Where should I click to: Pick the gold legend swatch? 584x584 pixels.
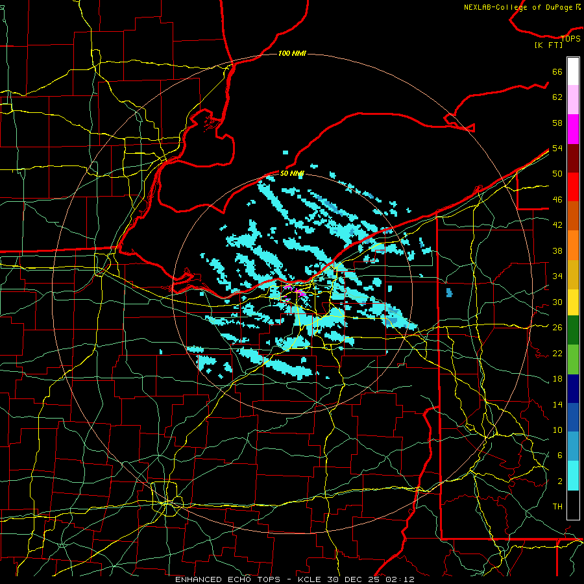coord(573,275)
